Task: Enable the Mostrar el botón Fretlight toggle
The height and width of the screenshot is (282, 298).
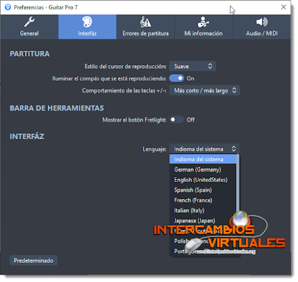Action: pyautogui.click(x=176, y=119)
